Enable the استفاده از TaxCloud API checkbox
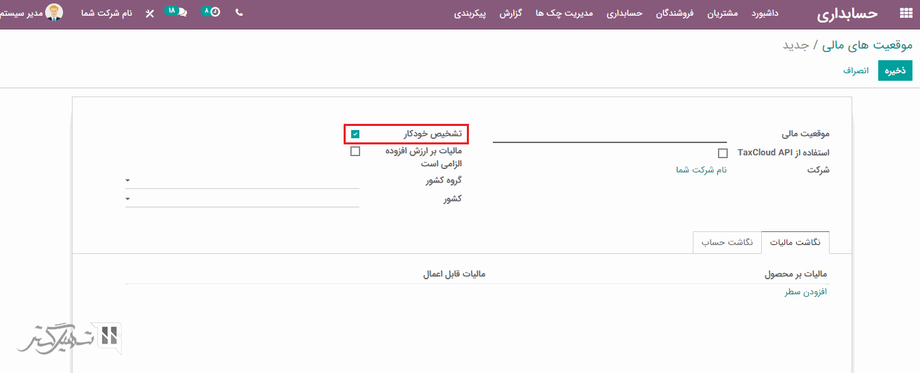 (722, 153)
